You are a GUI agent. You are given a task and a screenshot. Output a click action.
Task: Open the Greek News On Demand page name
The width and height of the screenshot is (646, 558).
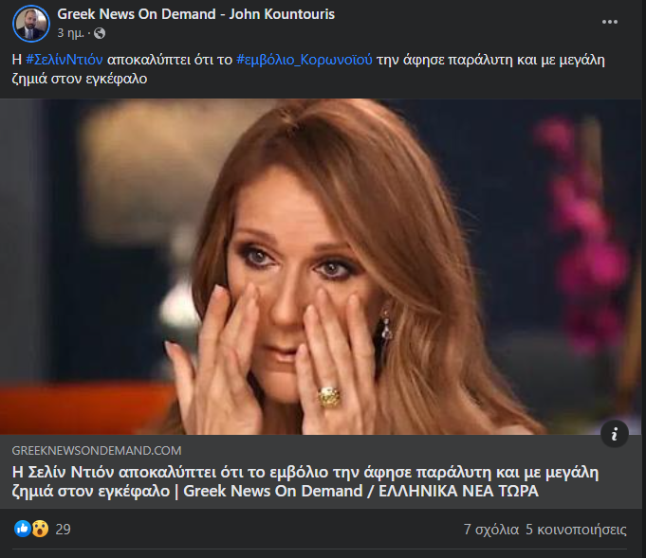coord(136,14)
